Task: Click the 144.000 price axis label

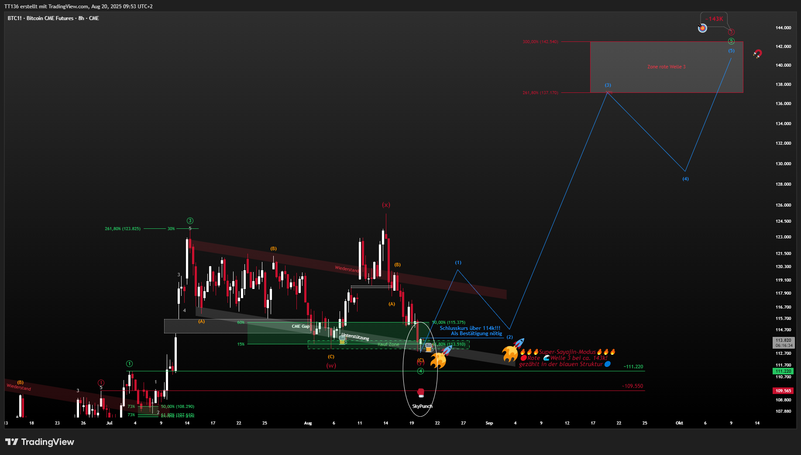Action: point(783,27)
